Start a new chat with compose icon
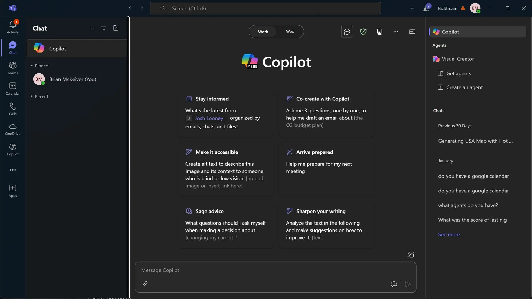This screenshot has height=299, width=532. [116, 28]
